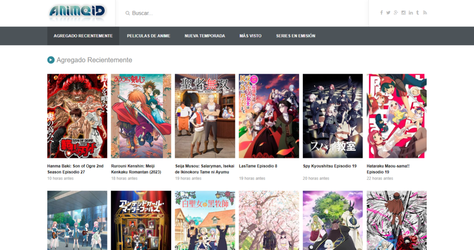This screenshot has width=474, height=250.
Task: Click the Agregado Recientemente section heading
Action: (94, 60)
